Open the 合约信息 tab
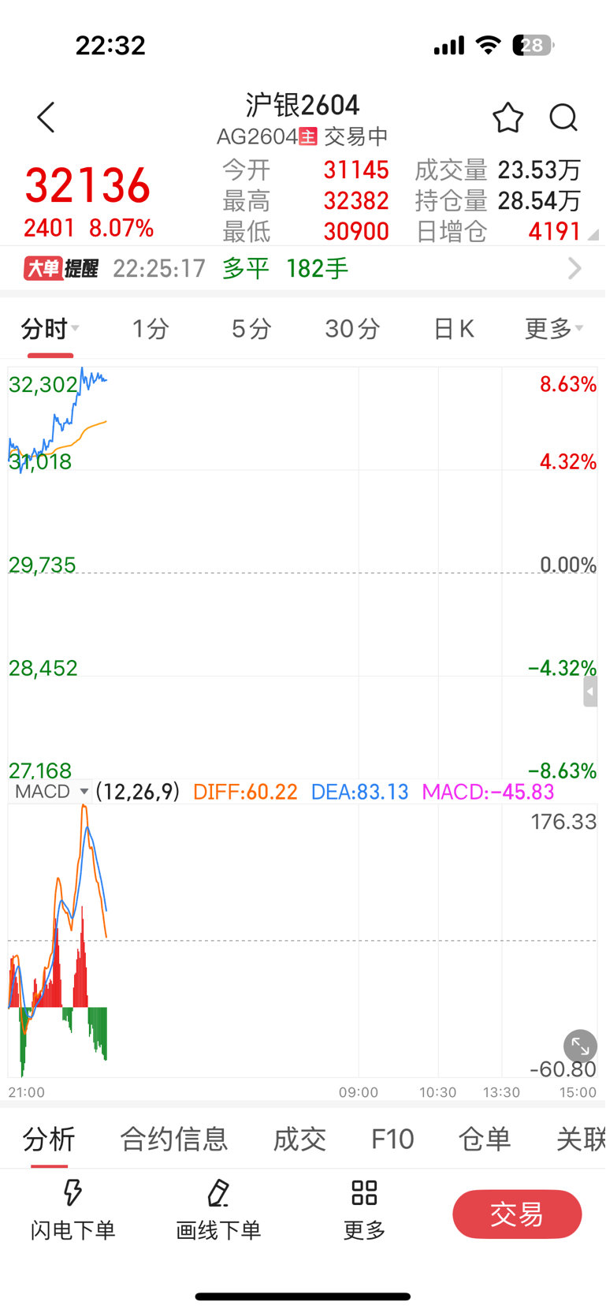This screenshot has width=606, height=1313. [173, 1139]
